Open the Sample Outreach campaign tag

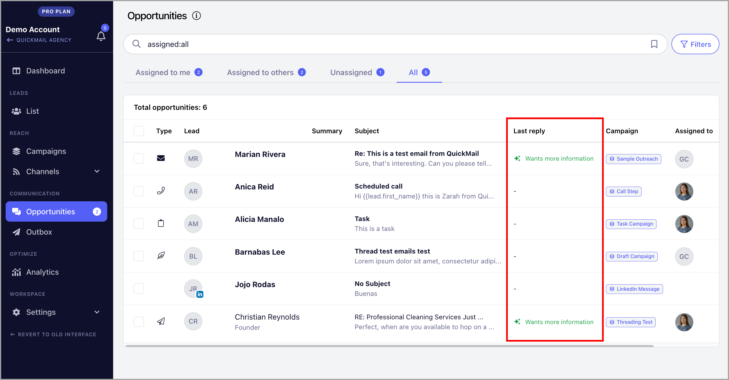[633, 159]
